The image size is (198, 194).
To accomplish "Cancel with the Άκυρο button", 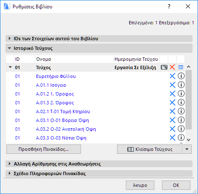I will [140, 185].
